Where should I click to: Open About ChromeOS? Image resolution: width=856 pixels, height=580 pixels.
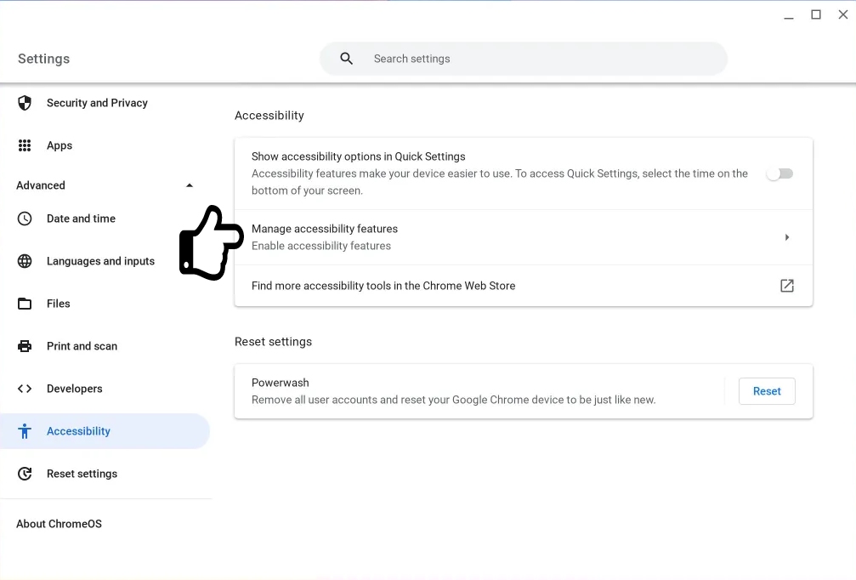pyautogui.click(x=59, y=524)
